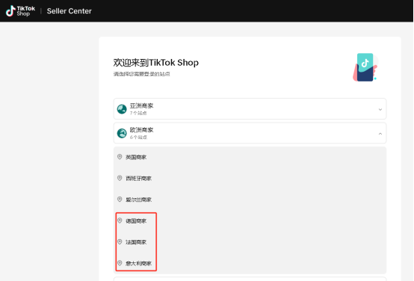Image resolution: width=414 pixels, height=281 pixels.
Task: Click the globe icon beside 亚洲商家
Action: pyautogui.click(x=122, y=109)
